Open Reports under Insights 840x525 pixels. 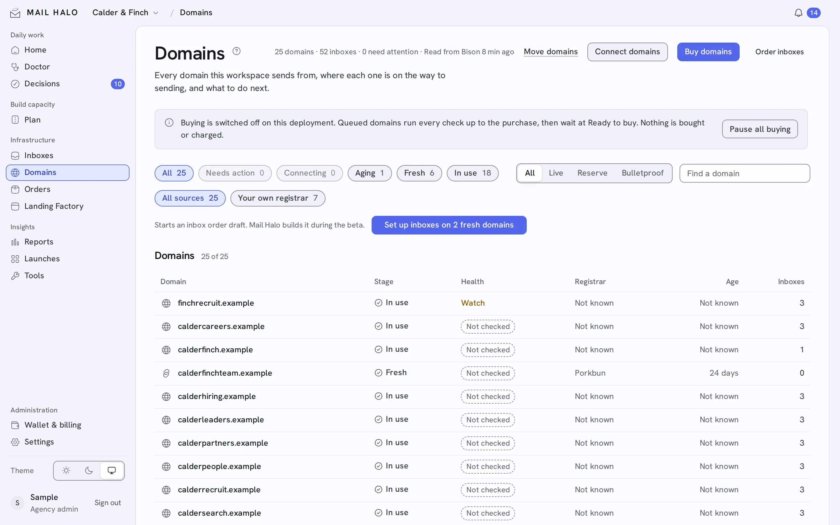(68, 242)
